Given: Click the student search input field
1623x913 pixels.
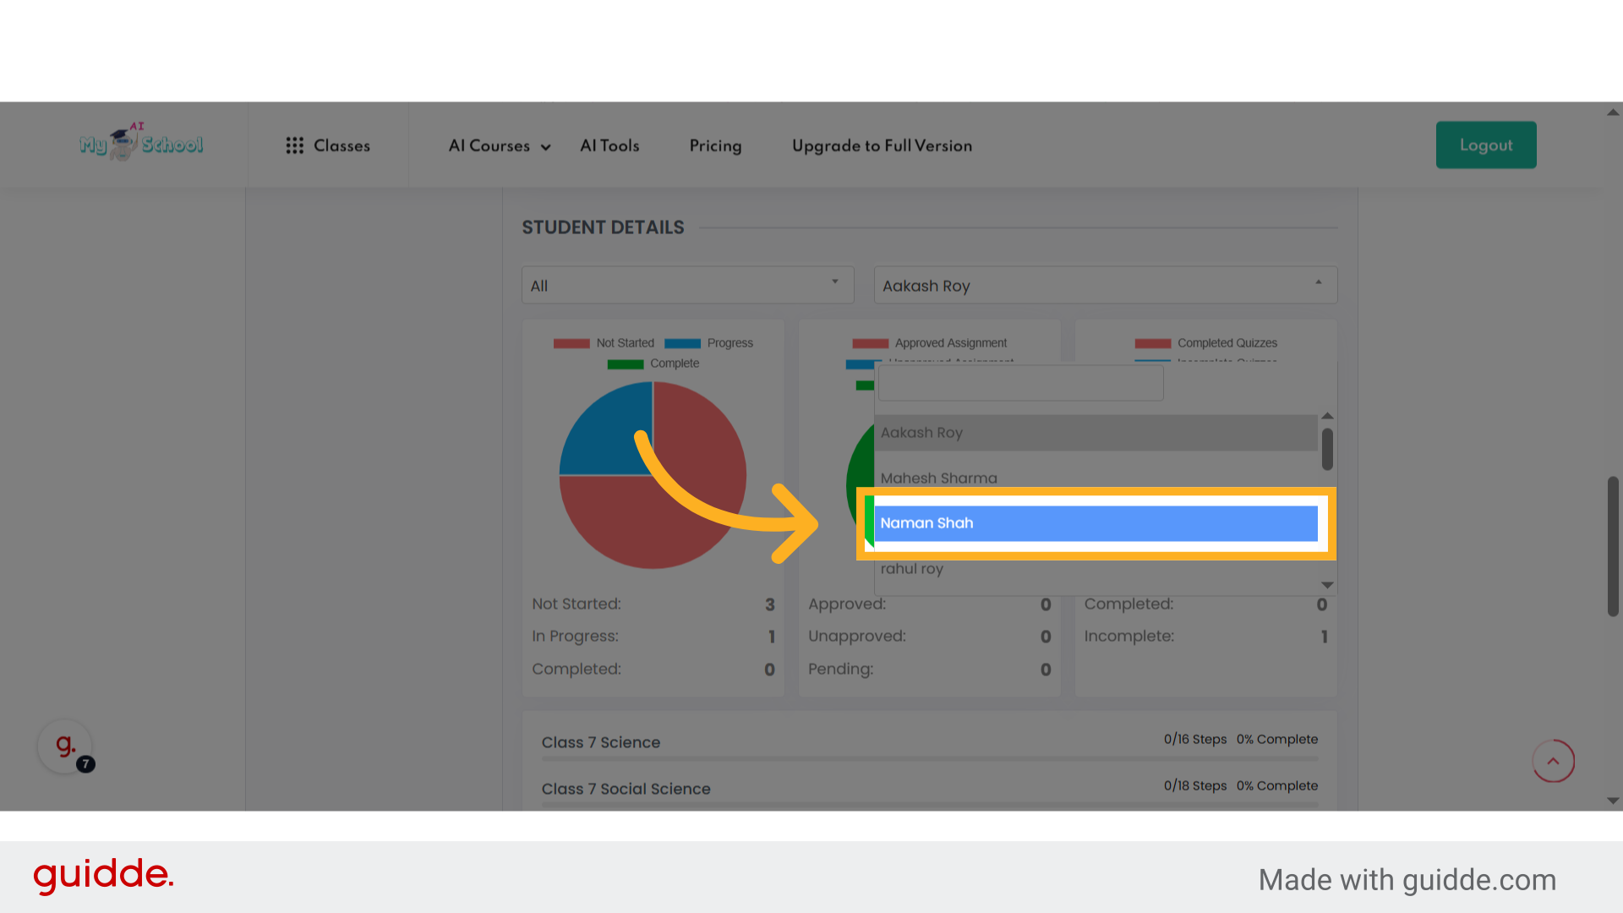Looking at the screenshot, I should [x=1020, y=384].
